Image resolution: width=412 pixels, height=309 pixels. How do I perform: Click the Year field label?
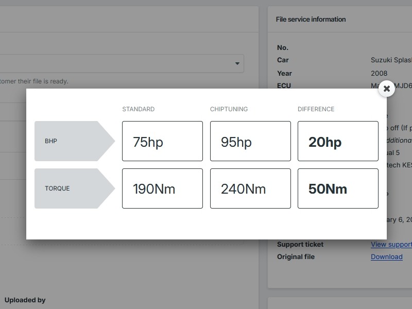click(284, 73)
